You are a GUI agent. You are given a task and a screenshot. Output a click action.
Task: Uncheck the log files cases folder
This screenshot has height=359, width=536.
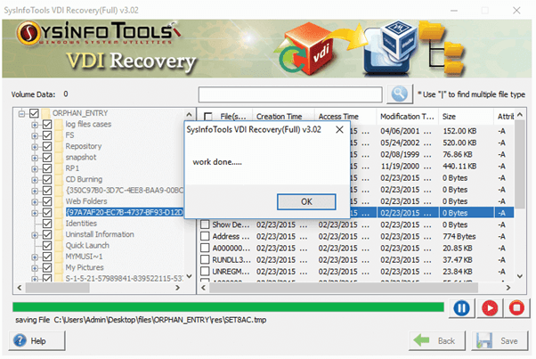(x=47, y=124)
